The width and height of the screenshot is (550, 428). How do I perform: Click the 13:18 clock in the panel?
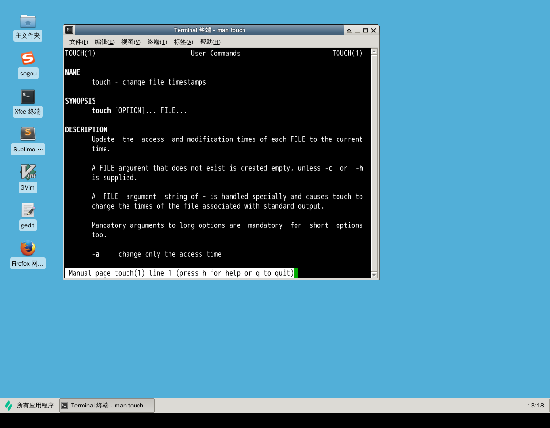(x=535, y=406)
